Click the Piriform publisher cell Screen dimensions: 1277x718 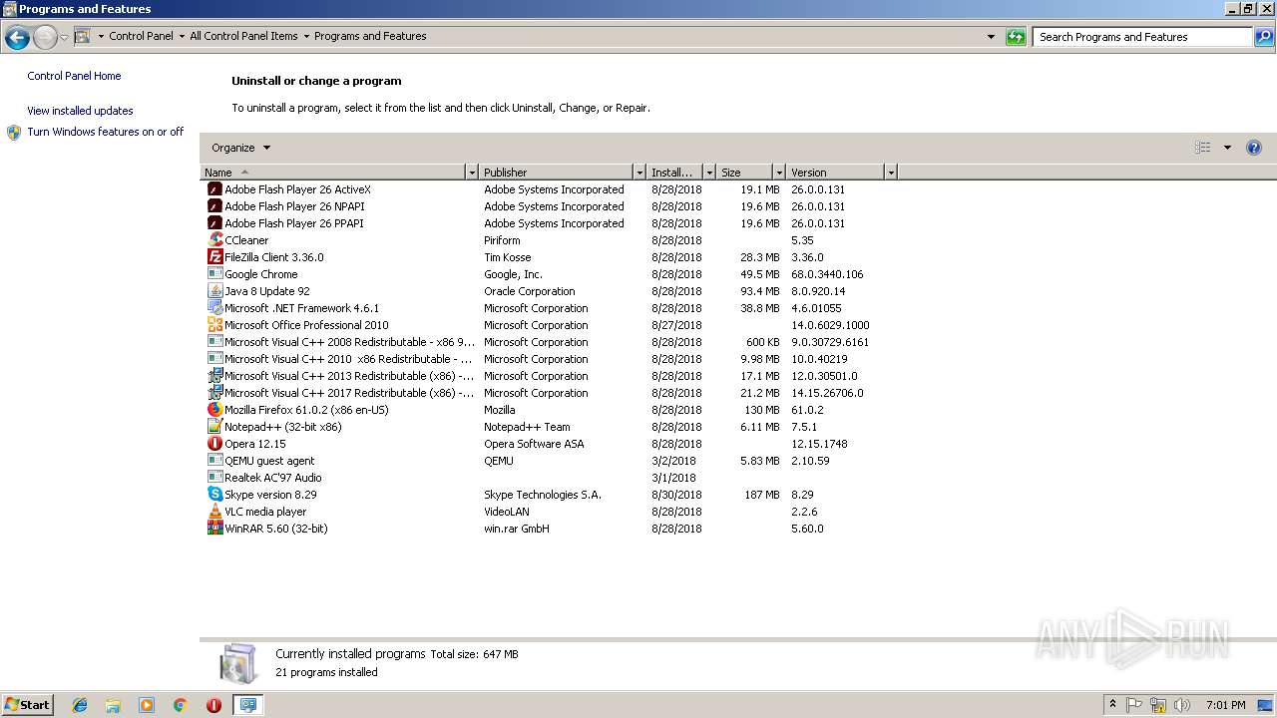502,240
